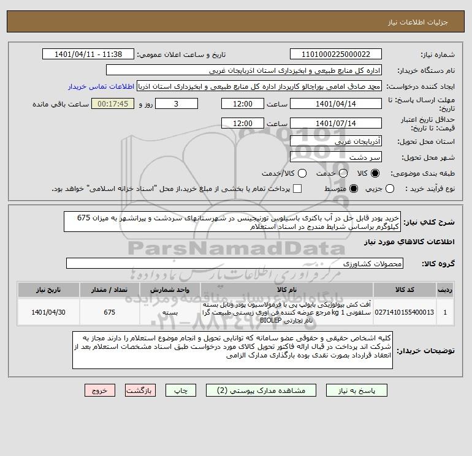Click the پاسخ به نیاز button

357,391
